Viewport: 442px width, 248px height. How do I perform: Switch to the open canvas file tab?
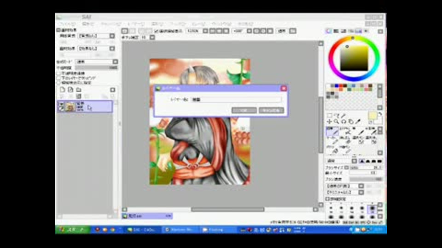point(147,216)
